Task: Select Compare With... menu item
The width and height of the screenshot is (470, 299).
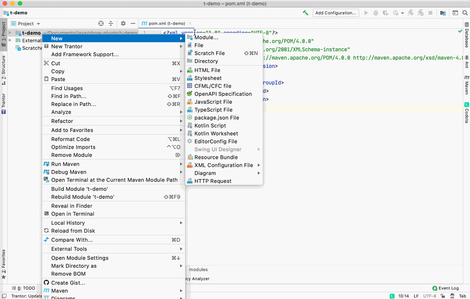Action: [x=113, y=240]
